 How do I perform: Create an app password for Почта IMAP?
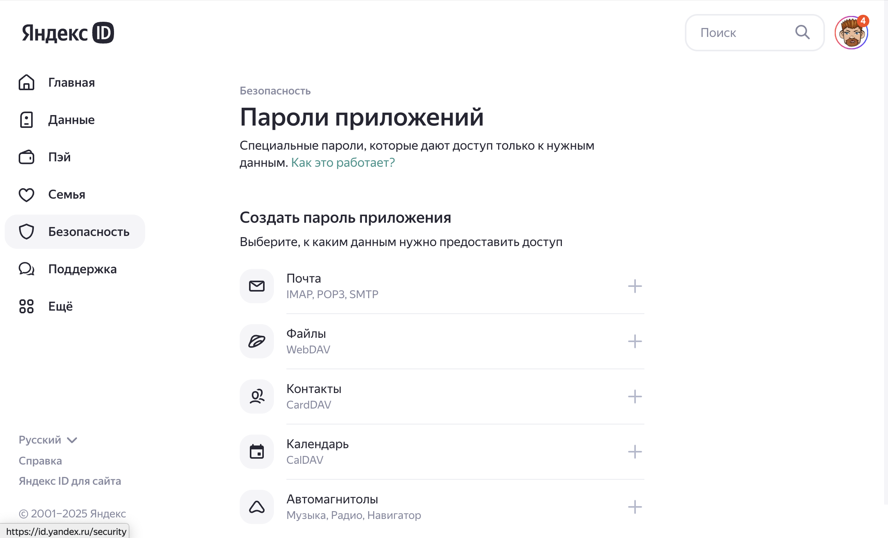[635, 286]
